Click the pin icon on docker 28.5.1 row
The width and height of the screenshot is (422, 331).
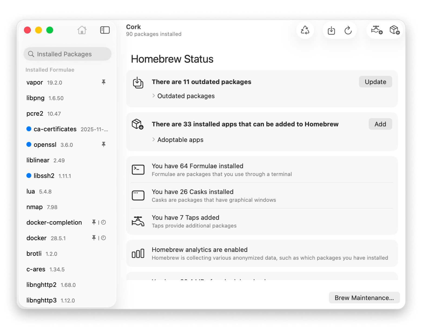coord(94,238)
